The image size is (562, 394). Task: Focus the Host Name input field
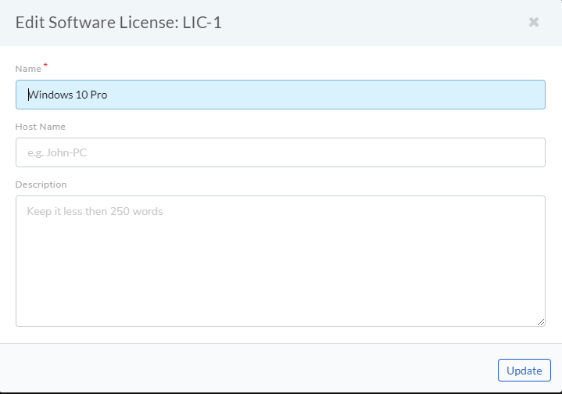(281, 152)
